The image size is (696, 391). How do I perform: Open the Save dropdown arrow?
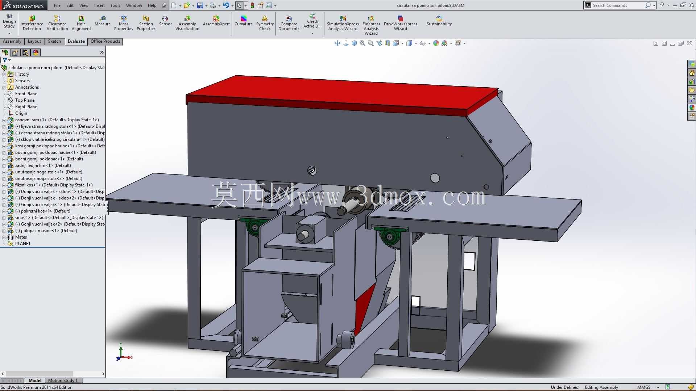pos(206,6)
